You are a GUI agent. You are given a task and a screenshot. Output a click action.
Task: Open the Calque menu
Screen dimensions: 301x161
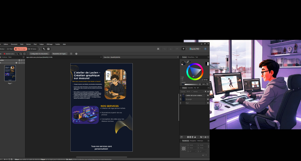point(41,44)
